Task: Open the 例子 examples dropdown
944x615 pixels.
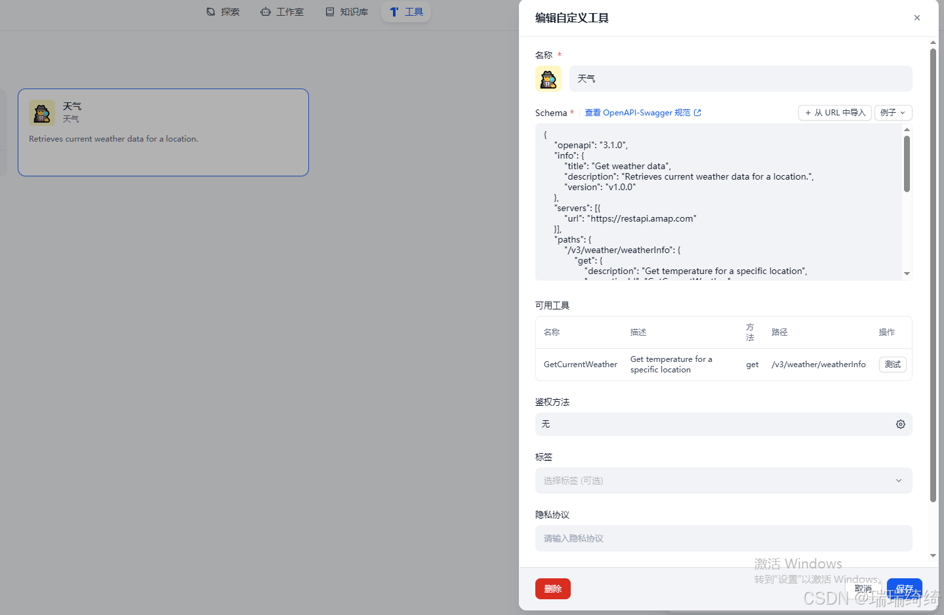Action: [x=893, y=112]
